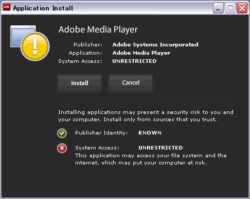Screen dimensions: 250x199
Task: Click the Application name value text
Action: [x=141, y=53]
